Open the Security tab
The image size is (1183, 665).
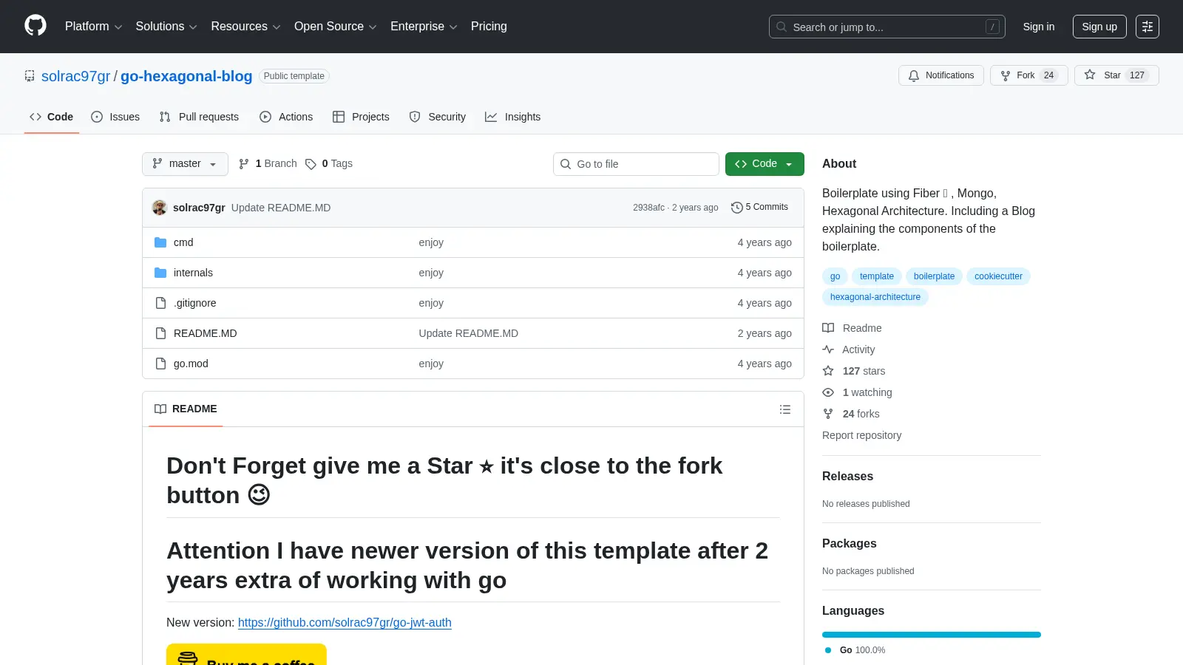(x=438, y=117)
